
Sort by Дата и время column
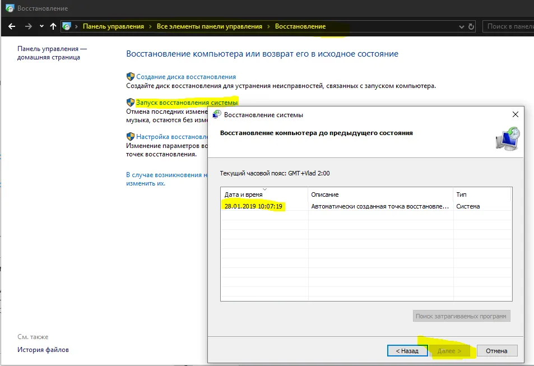point(264,194)
